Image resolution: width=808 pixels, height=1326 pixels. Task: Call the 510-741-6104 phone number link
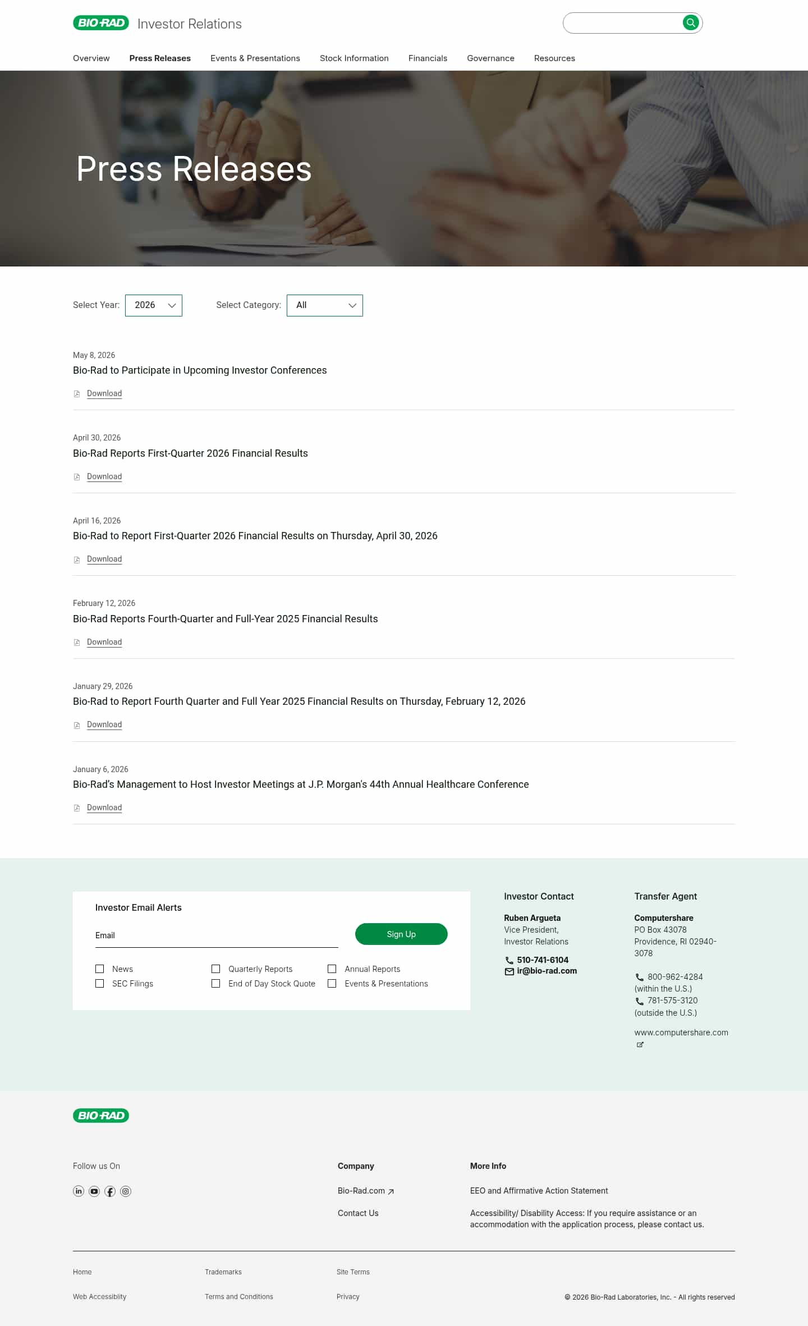click(543, 960)
